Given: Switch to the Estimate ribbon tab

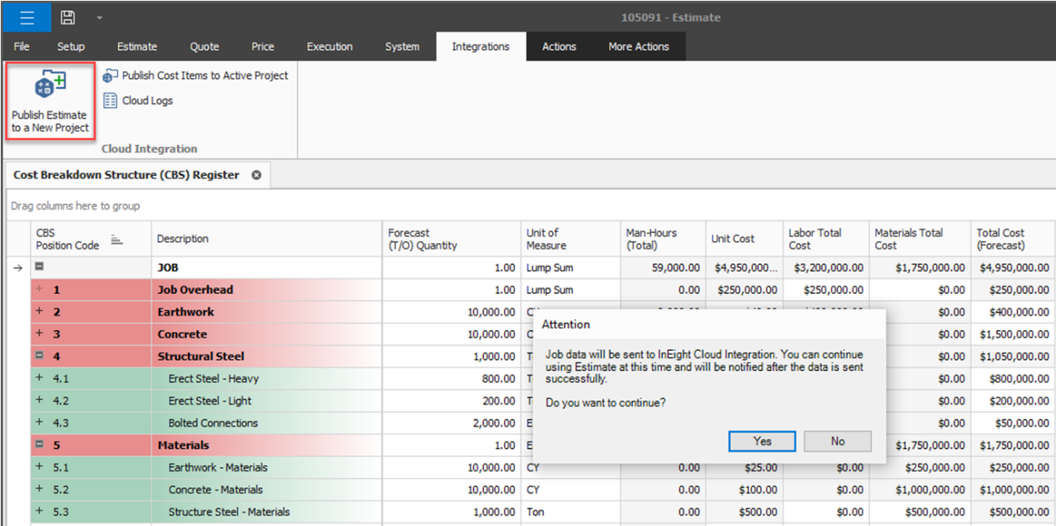Looking at the screenshot, I should pyautogui.click(x=137, y=47).
